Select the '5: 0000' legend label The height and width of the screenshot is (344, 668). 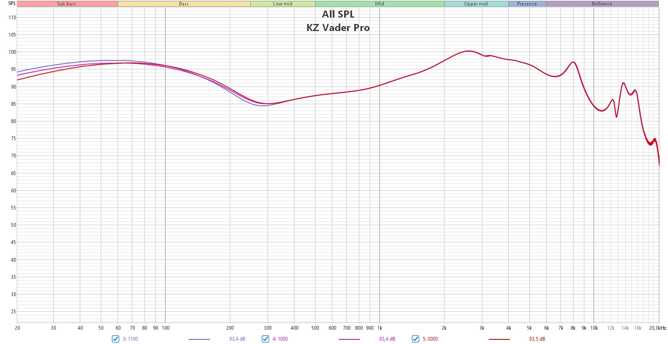pyautogui.click(x=430, y=339)
